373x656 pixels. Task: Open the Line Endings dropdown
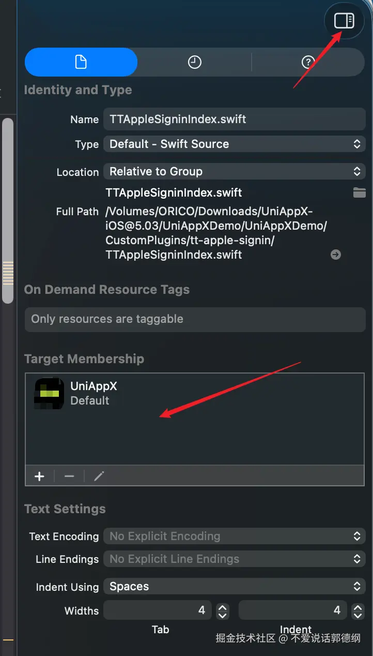tap(234, 559)
